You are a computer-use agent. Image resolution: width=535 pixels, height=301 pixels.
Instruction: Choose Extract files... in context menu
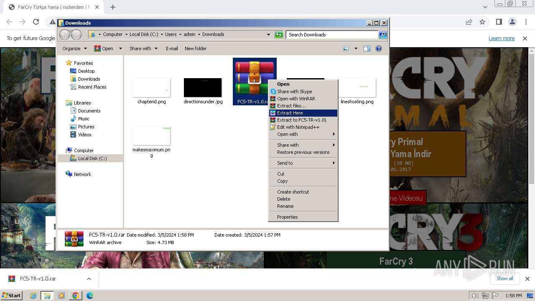click(x=303, y=106)
